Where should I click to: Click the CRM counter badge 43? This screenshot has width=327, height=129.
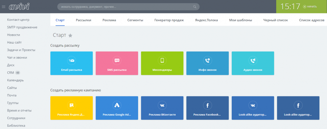coord(18,73)
